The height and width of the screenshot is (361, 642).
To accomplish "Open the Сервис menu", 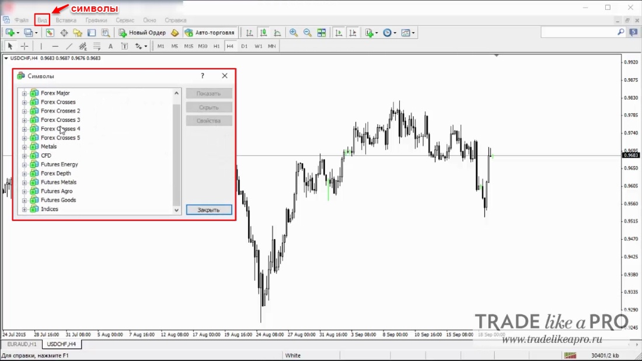I will coord(125,20).
